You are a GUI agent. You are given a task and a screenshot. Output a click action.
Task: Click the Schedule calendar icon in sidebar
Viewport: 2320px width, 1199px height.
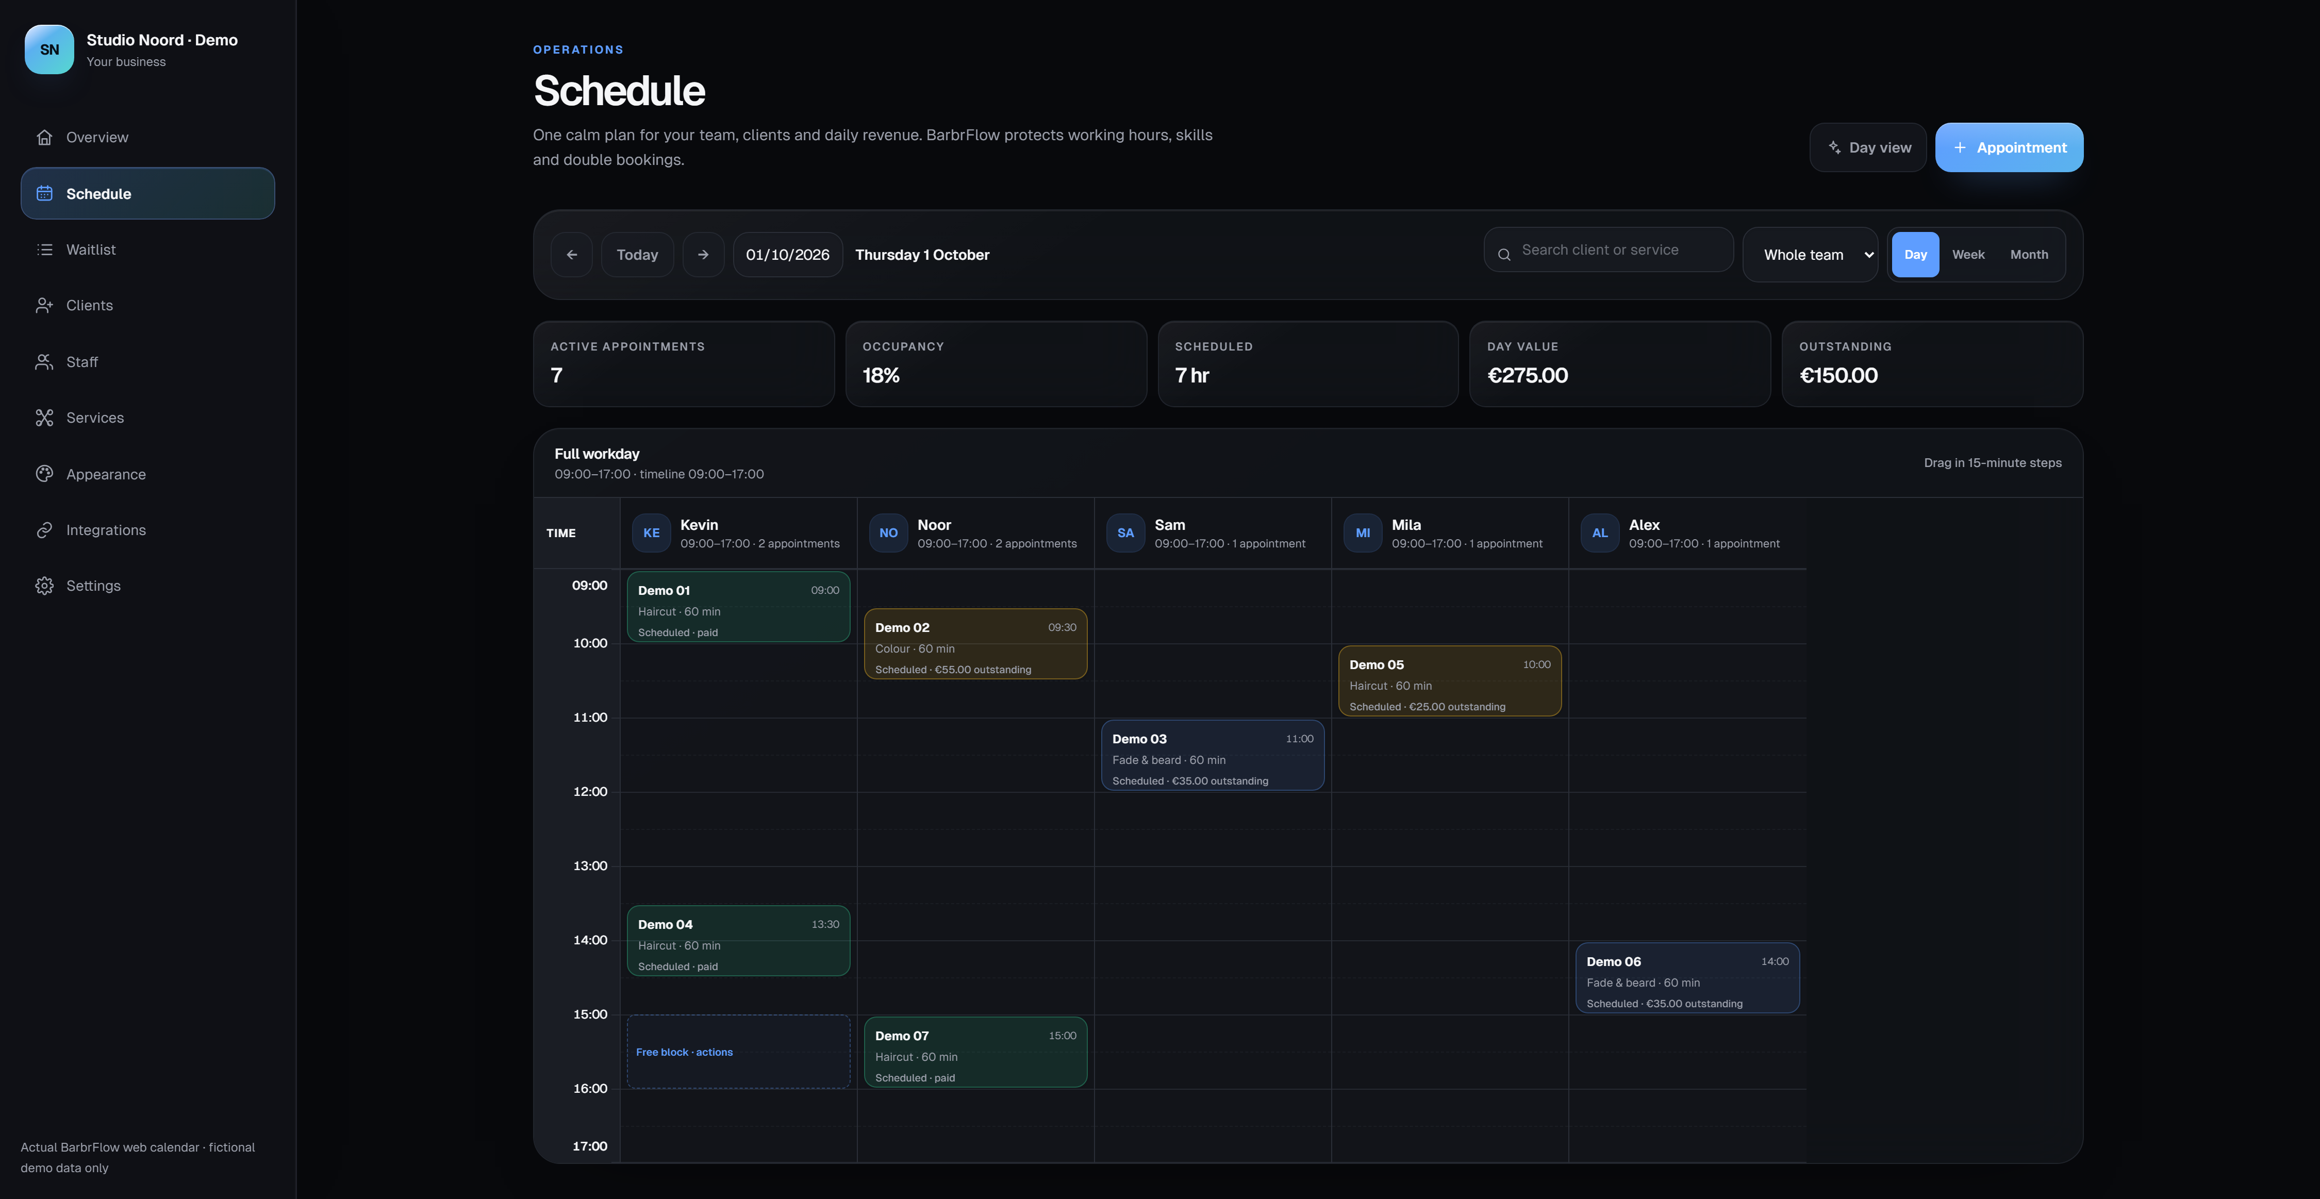pyautogui.click(x=44, y=193)
